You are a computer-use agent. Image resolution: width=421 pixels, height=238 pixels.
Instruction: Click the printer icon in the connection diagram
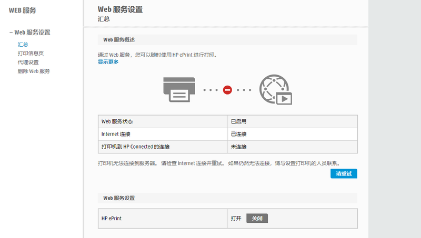(179, 89)
